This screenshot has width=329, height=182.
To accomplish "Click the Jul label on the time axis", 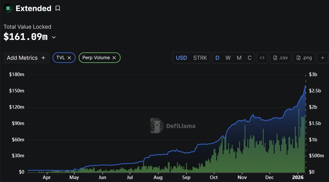I will pyautogui.click(x=130, y=177).
